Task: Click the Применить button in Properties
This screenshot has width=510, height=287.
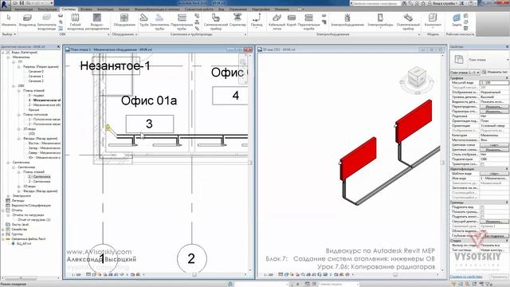Action: pyautogui.click(x=499, y=277)
